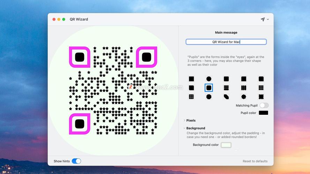Click Reset to defaults

pos(255,161)
